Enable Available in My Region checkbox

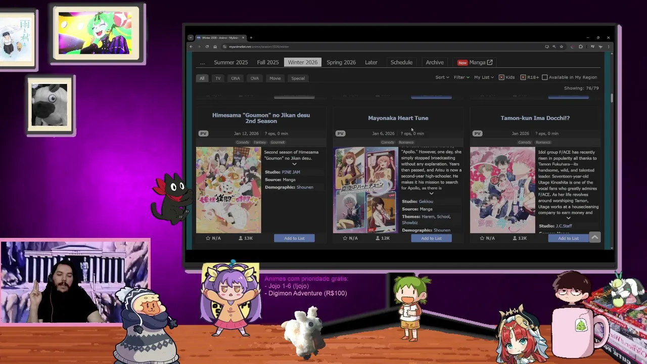click(544, 77)
